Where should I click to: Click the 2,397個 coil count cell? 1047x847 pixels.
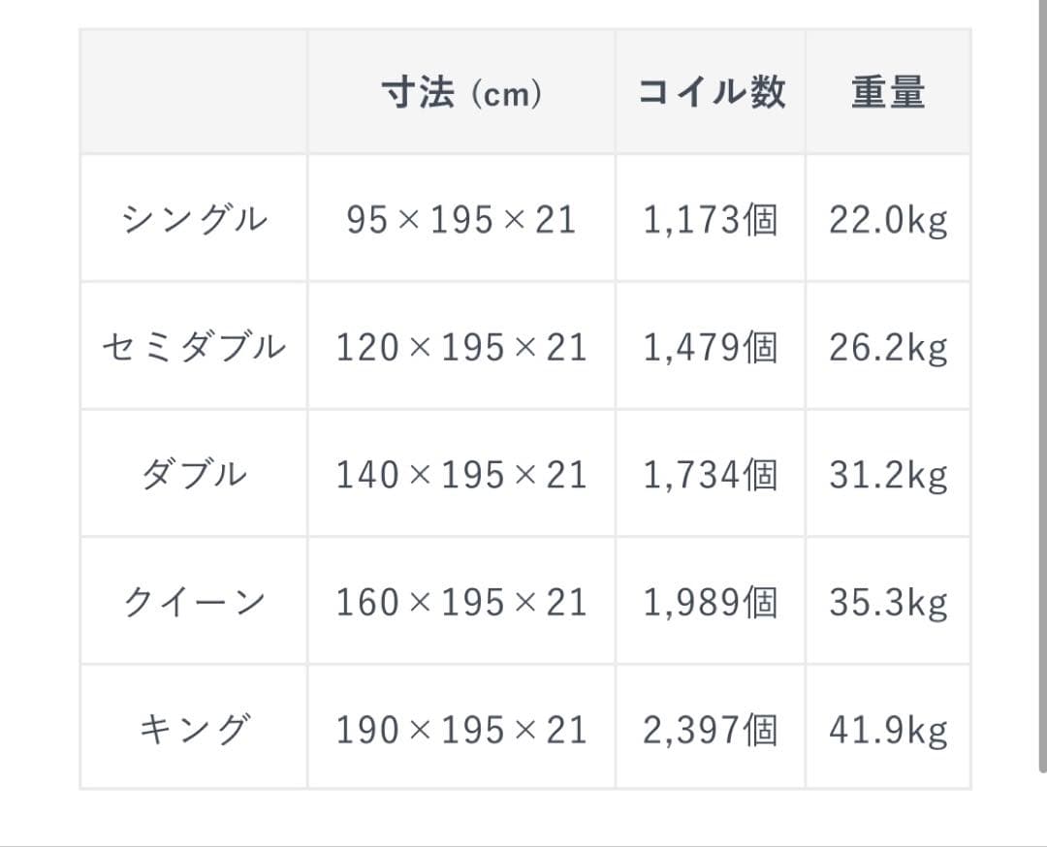click(x=711, y=729)
